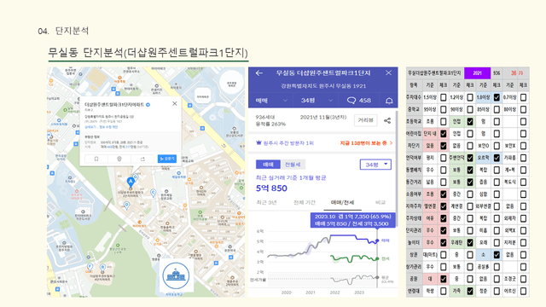Select map marker A pin
This screenshot has width=546, height=307.
tap(131, 182)
